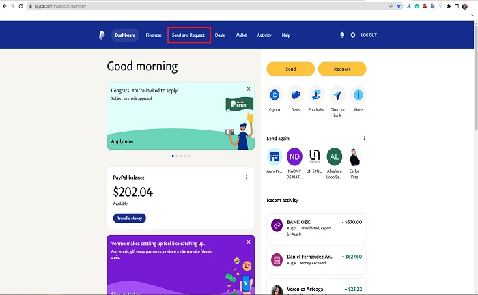Dismiss the PayPal Credit invitation card
The width and height of the screenshot is (478, 295).
click(x=249, y=89)
